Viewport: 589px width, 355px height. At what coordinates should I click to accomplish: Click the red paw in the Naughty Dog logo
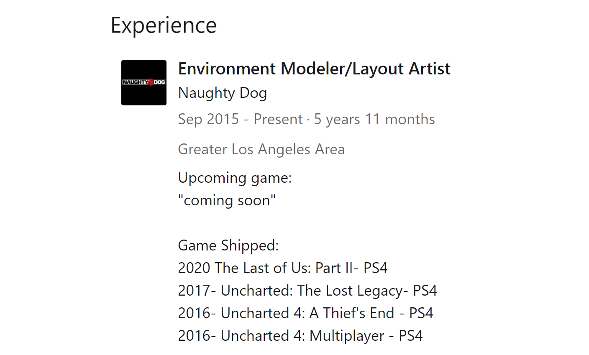tap(150, 82)
